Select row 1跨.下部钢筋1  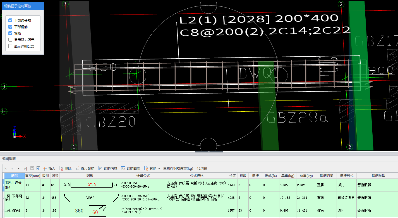click(15, 198)
